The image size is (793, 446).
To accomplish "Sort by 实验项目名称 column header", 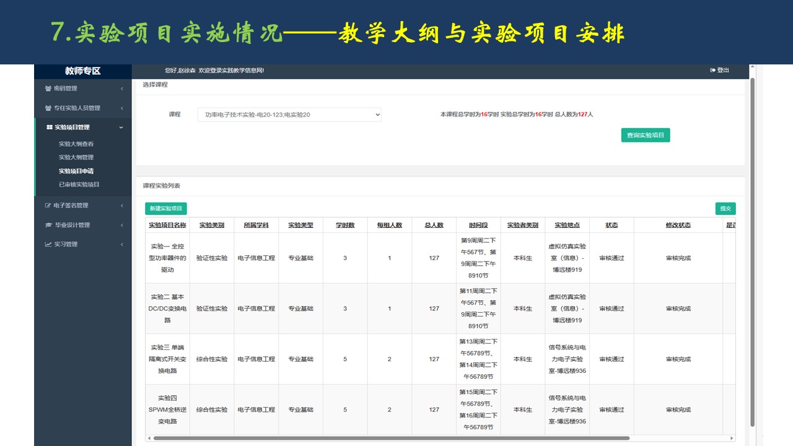I will pos(167,225).
